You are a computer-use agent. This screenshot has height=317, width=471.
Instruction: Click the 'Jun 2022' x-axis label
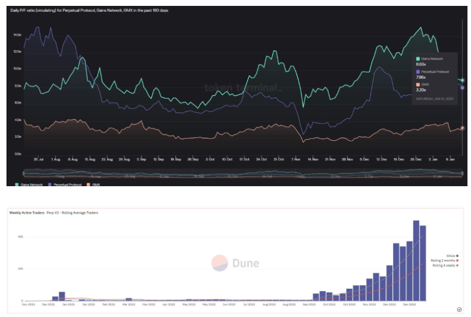[x=229, y=304]
